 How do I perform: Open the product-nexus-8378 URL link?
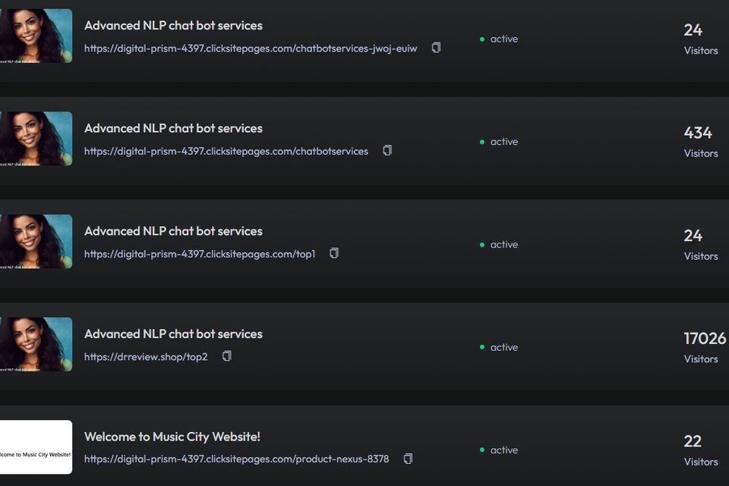(236, 459)
